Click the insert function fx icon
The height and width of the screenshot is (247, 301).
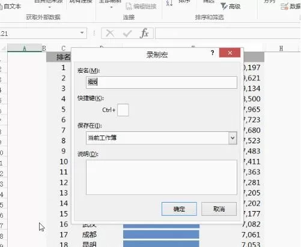click(x=145, y=33)
